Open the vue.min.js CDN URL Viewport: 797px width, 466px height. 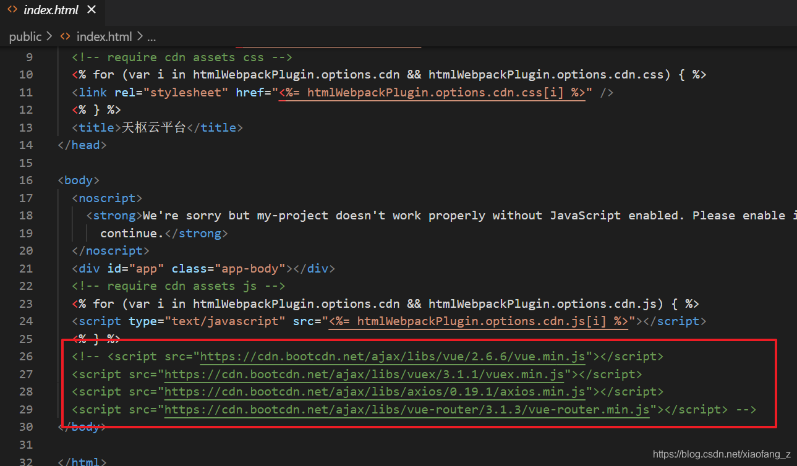[393, 357]
